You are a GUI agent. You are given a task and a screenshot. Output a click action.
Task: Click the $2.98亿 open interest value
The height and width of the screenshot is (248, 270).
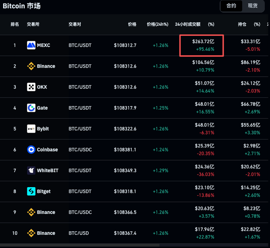coord(252,146)
